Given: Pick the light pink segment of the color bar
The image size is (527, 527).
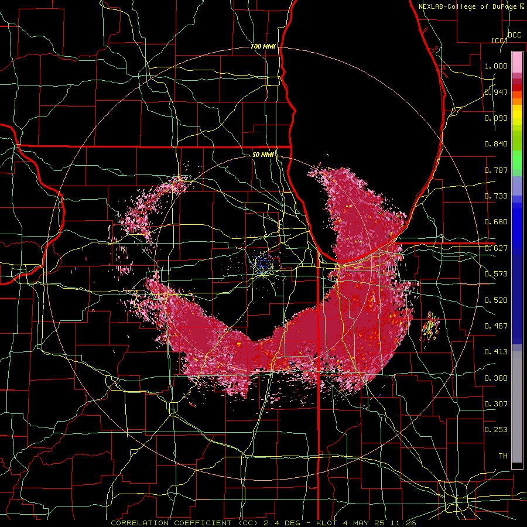Looking at the screenshot, I should click(517, 62).
